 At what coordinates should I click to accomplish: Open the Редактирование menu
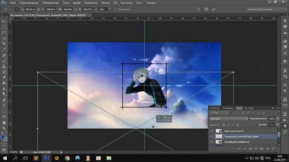tap(29, 3)
